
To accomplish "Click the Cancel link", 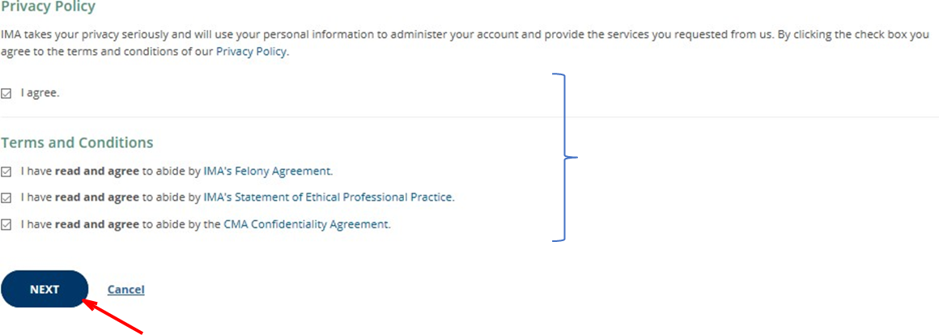I will (125, 290).
